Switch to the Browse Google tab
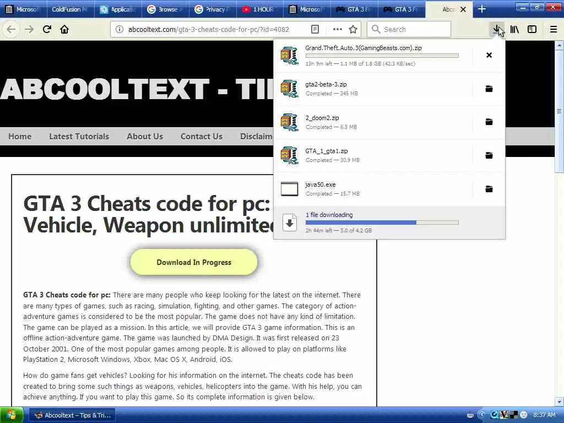The image size is (564, 423). tap(165, 9)
